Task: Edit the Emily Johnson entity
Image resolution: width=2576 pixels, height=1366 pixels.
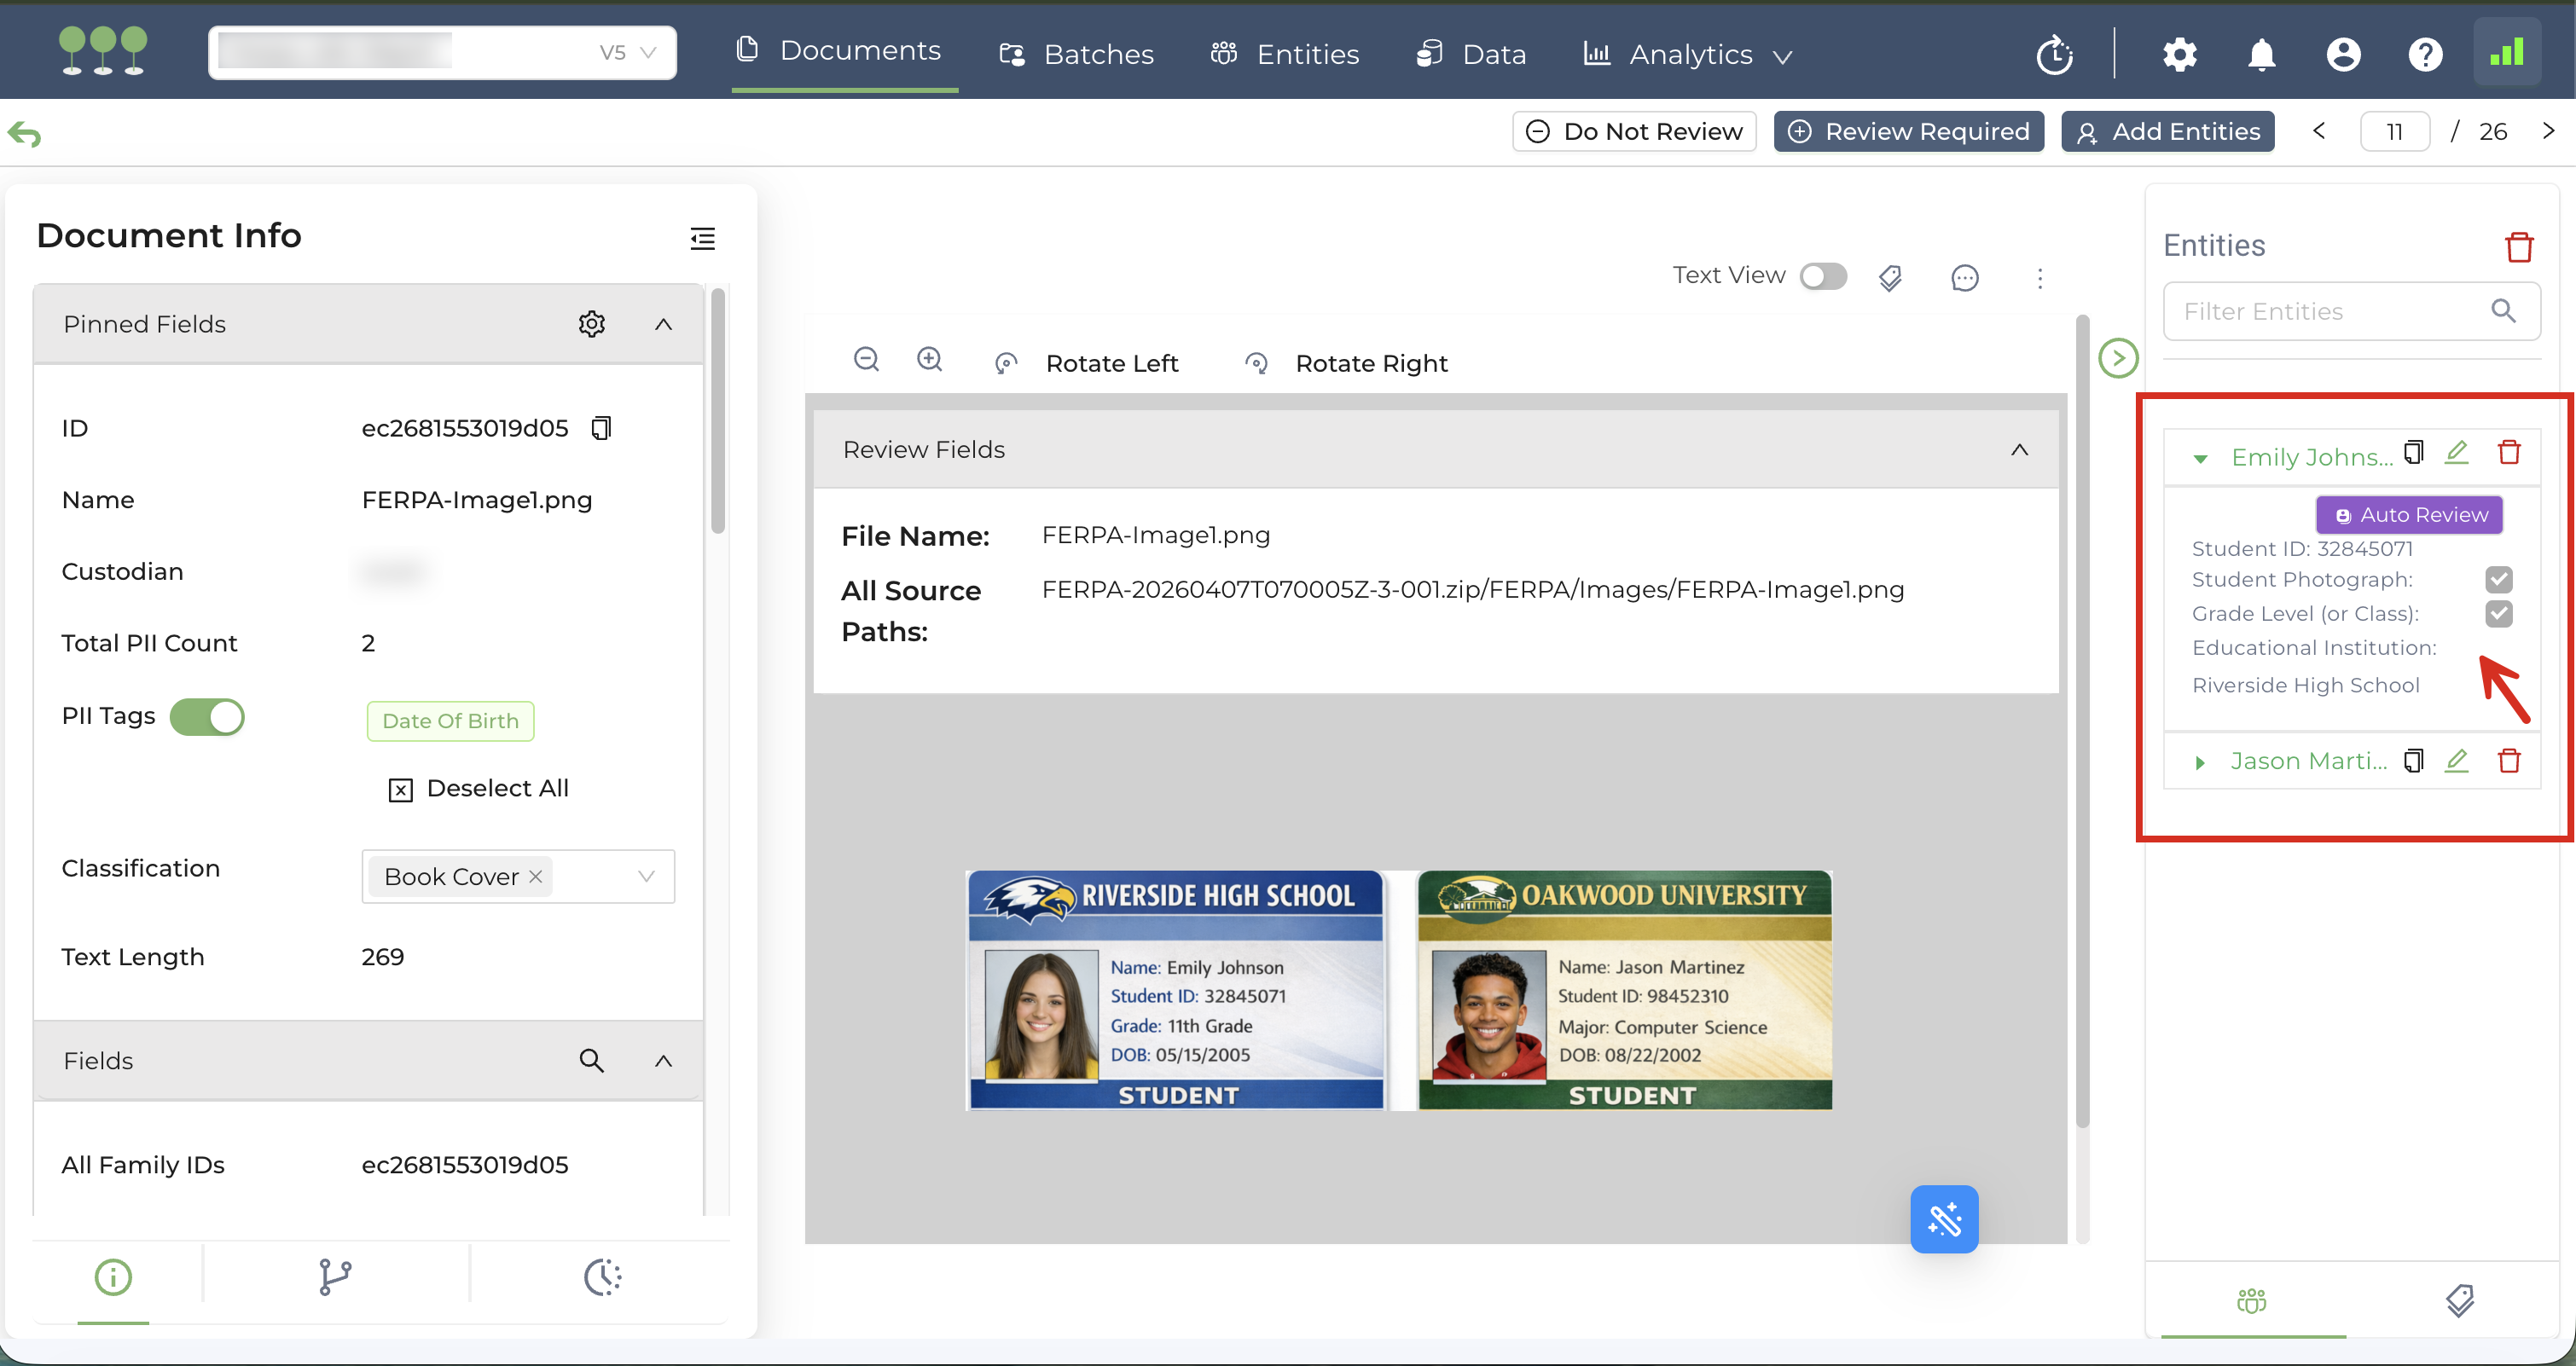Action: (x=2456, y=453)
